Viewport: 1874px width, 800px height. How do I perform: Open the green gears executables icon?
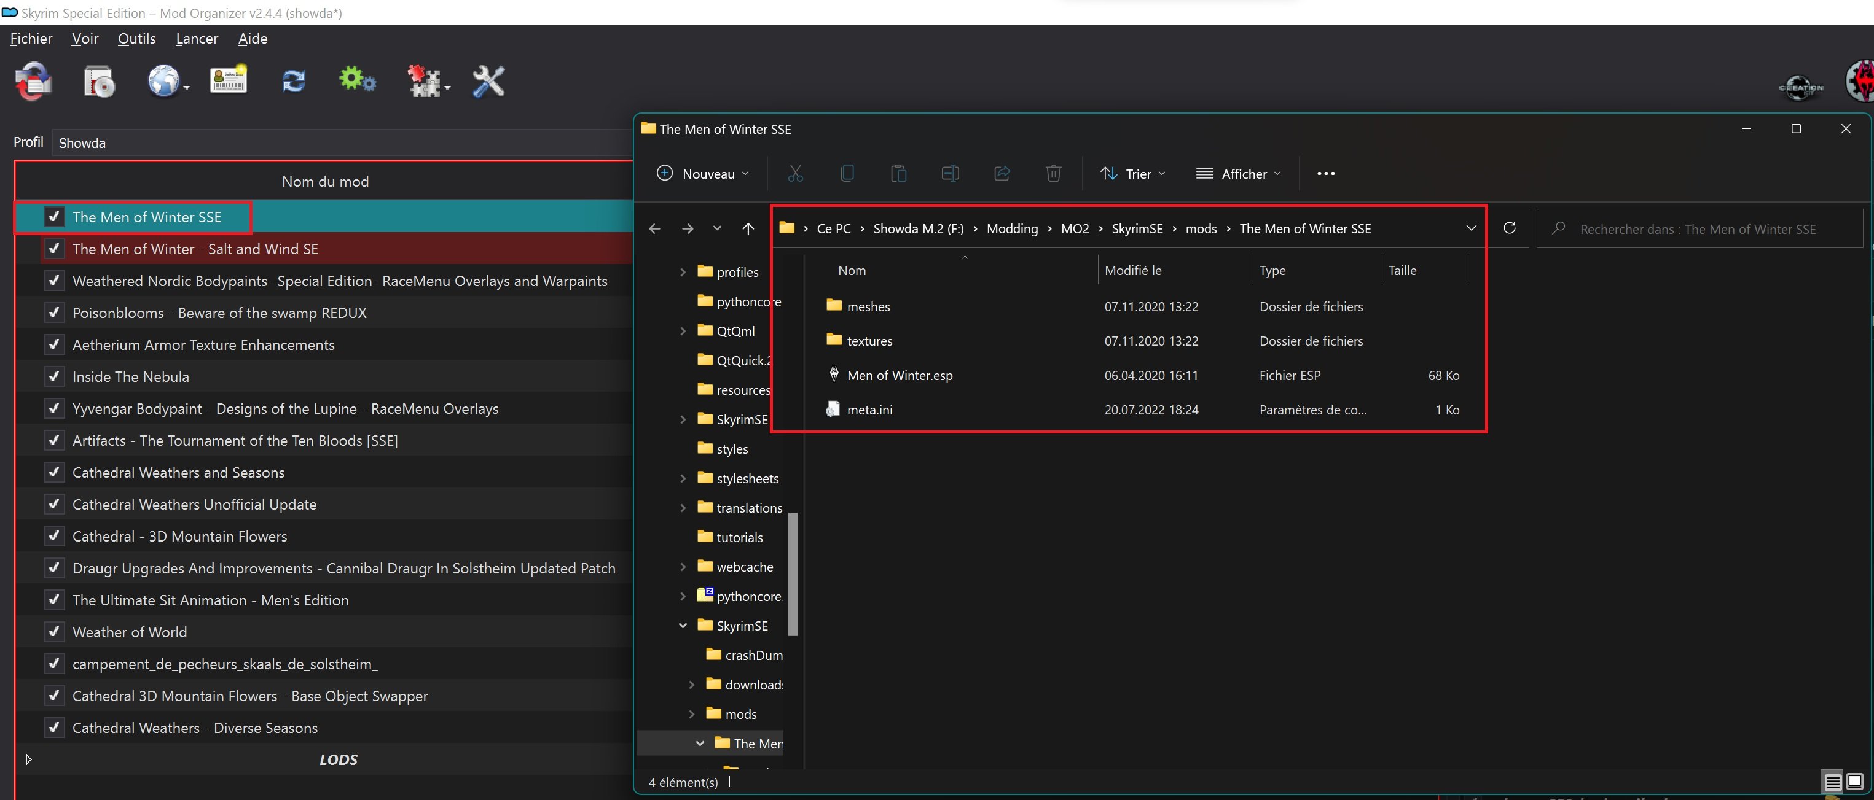pos(357,80)
